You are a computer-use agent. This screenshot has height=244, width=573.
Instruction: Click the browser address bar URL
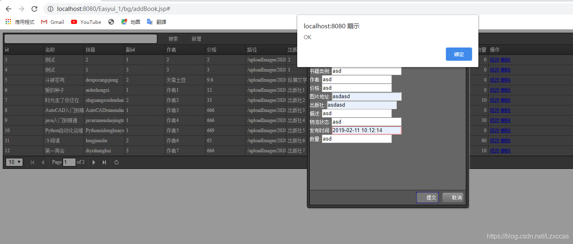click(113, 8)
